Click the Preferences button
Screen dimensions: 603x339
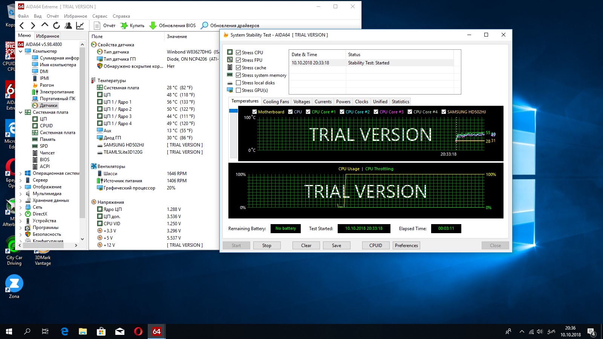[406, 246]
